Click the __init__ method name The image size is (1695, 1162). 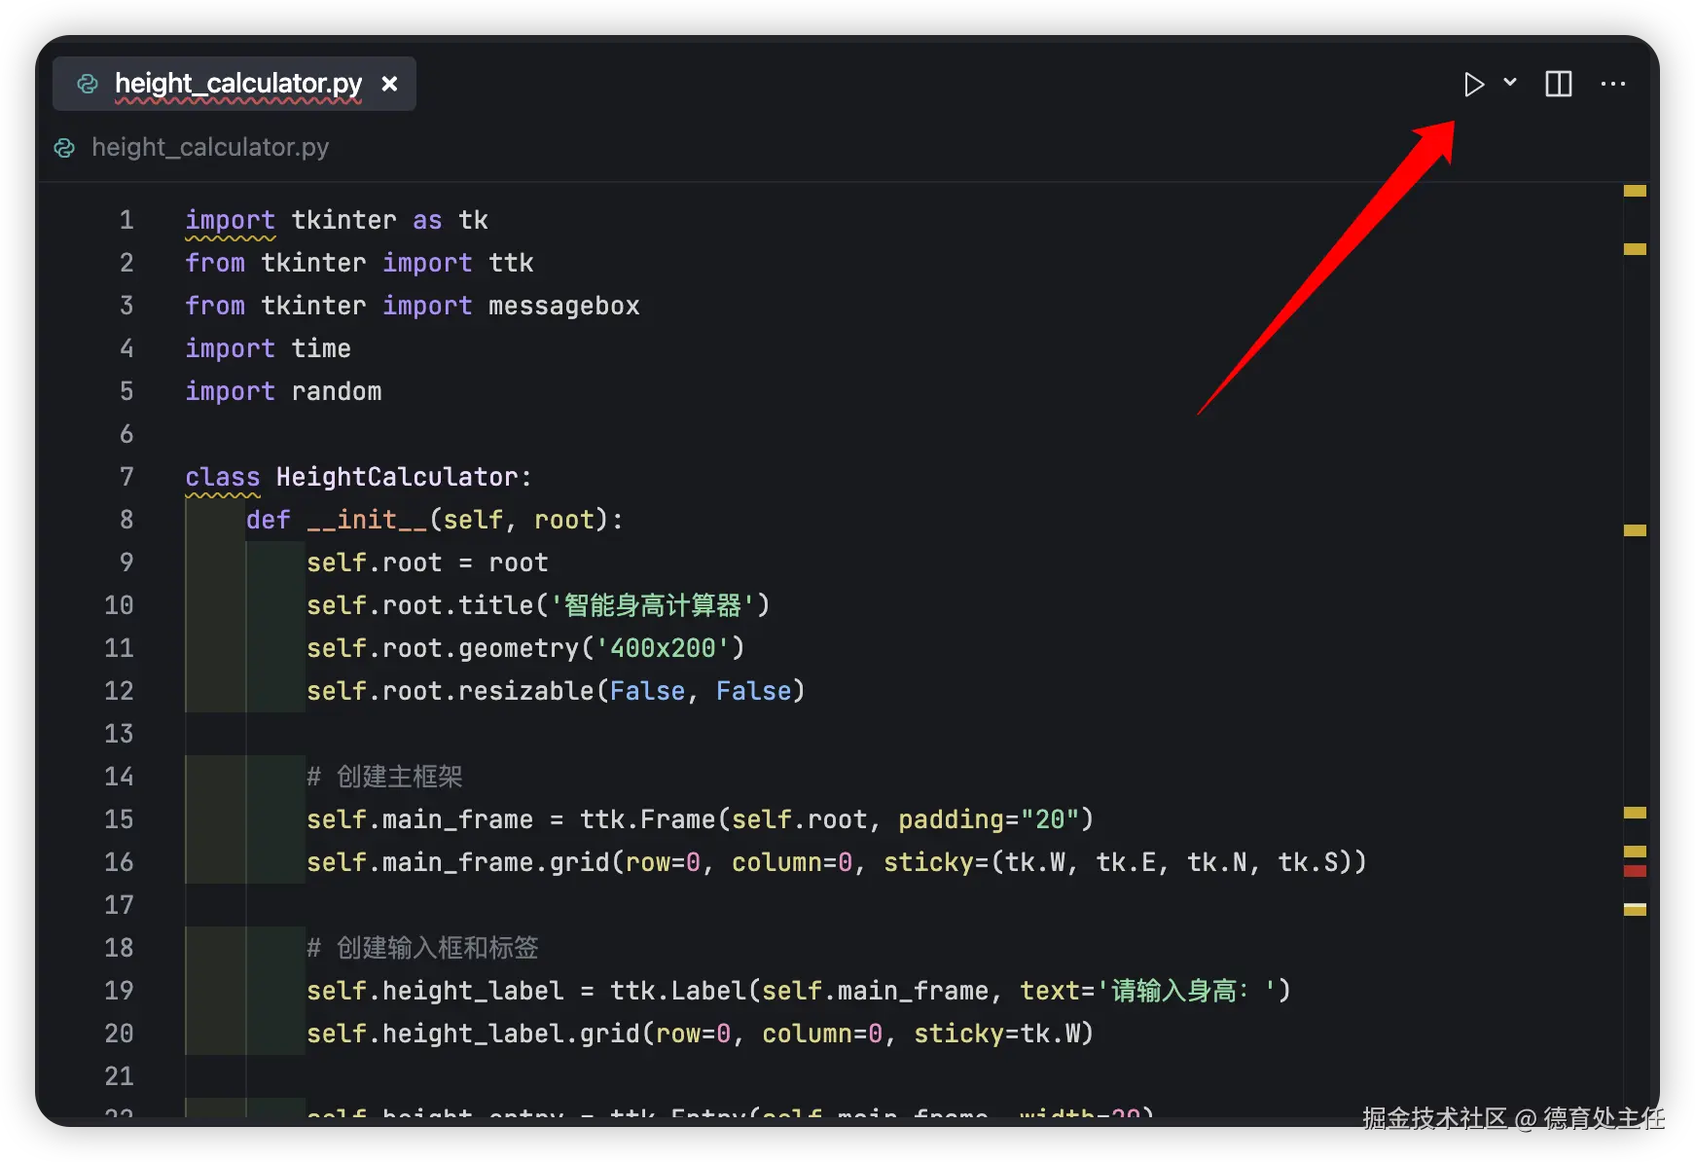point(367,520)
